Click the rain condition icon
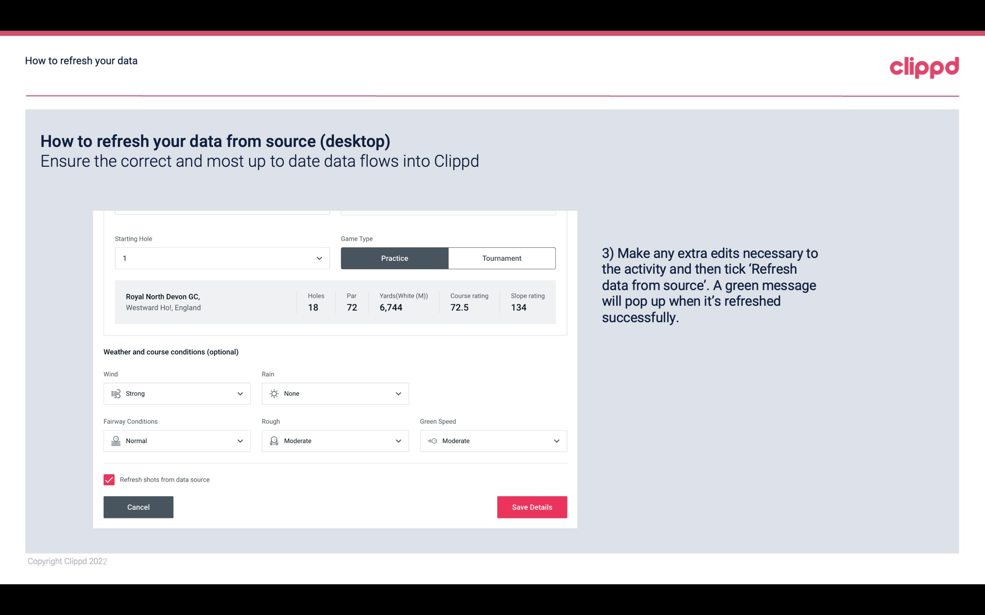This screenshot has width=985, height=615. coord(274,393)
